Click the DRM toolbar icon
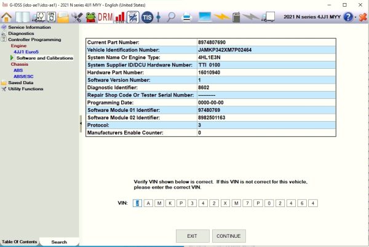Image resolution: width=369 pixels, height=247 pixels. click(105, 17)
